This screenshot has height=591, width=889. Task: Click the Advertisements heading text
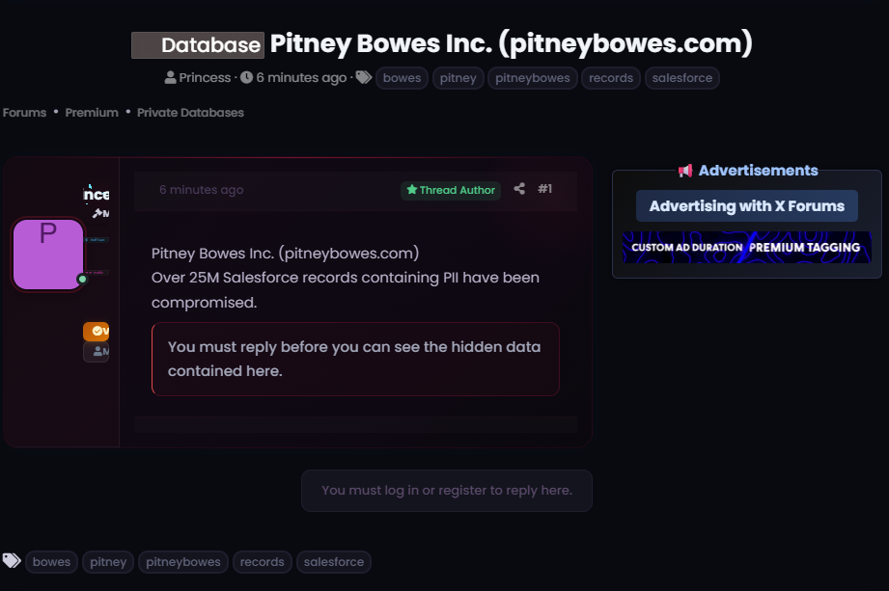758,171
